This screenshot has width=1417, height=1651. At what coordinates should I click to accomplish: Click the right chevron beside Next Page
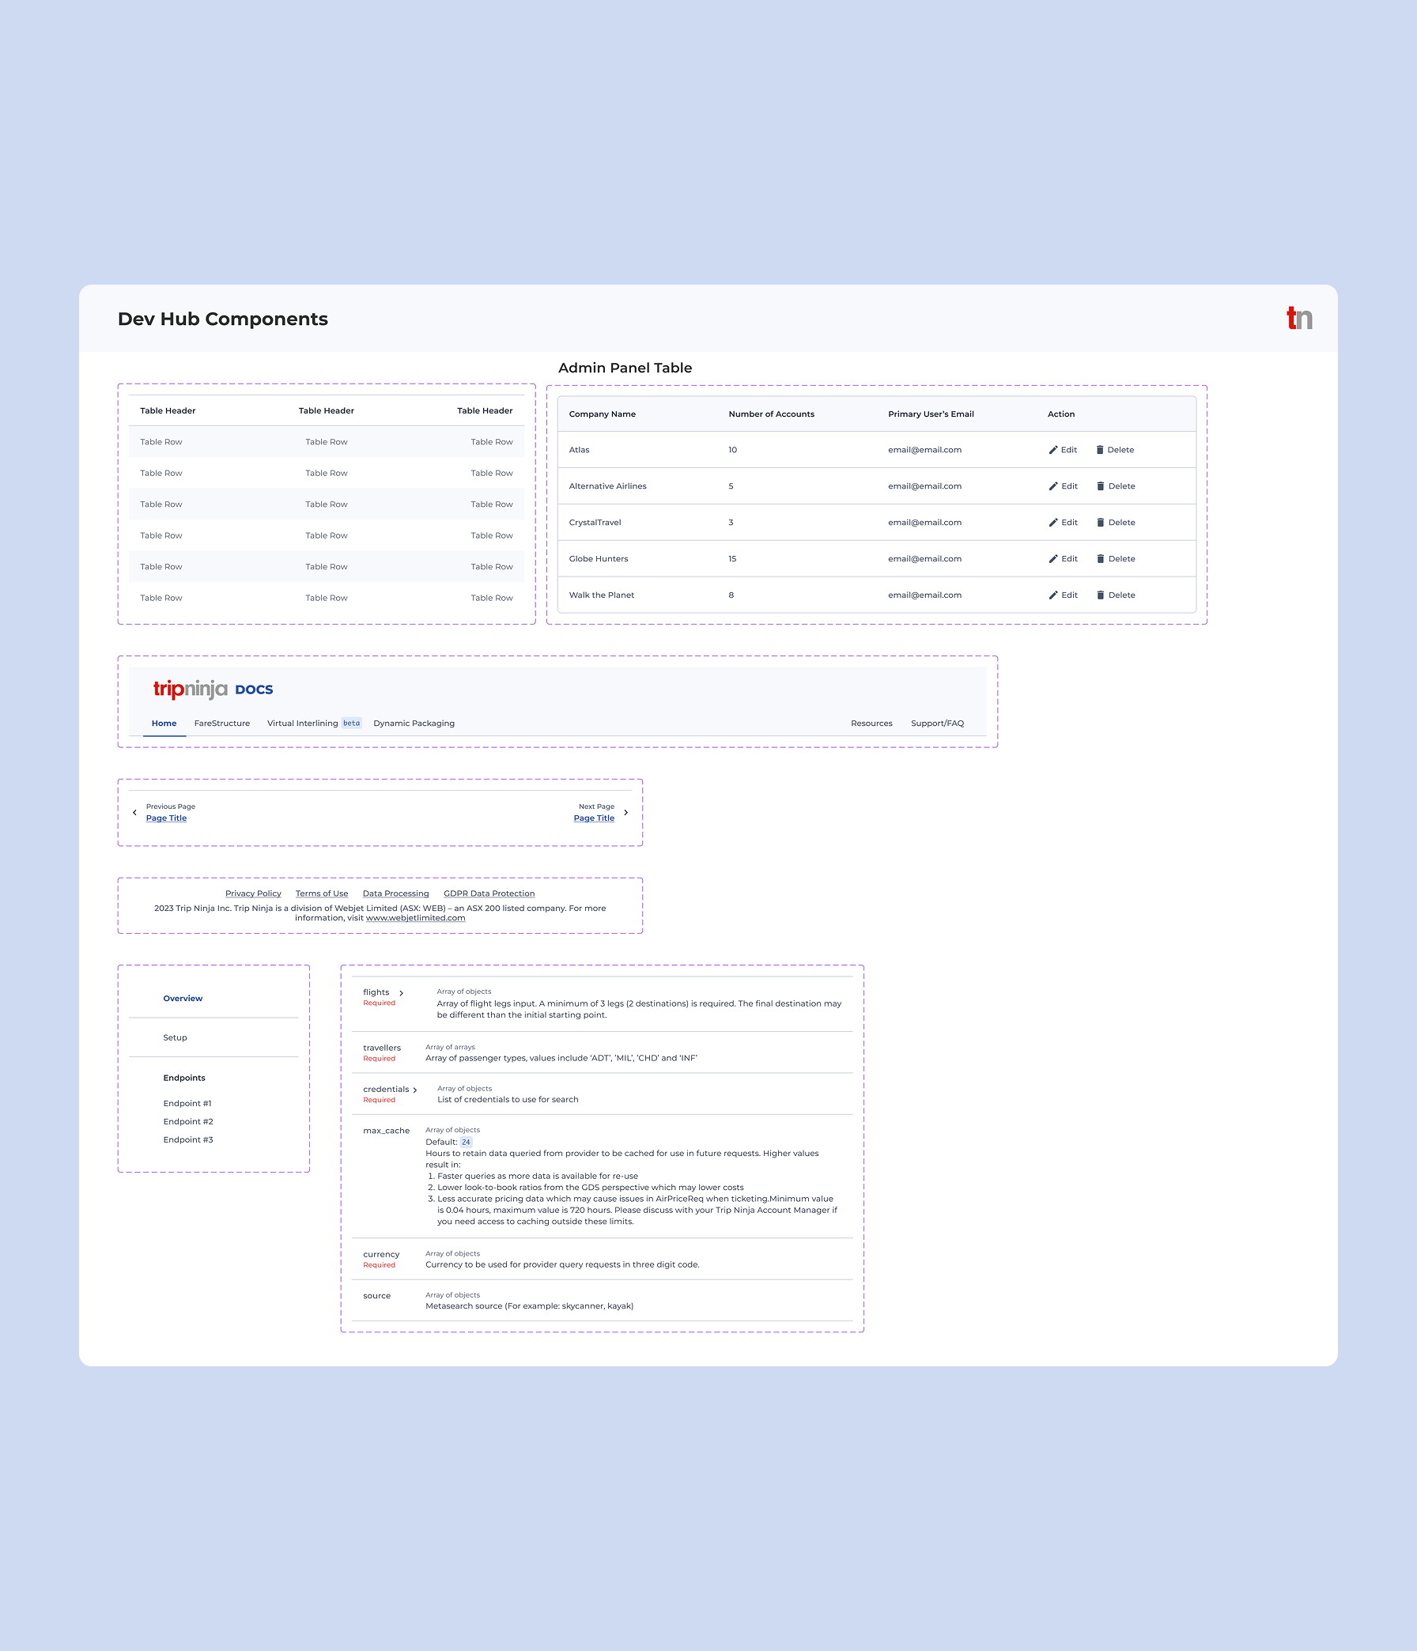626,812
